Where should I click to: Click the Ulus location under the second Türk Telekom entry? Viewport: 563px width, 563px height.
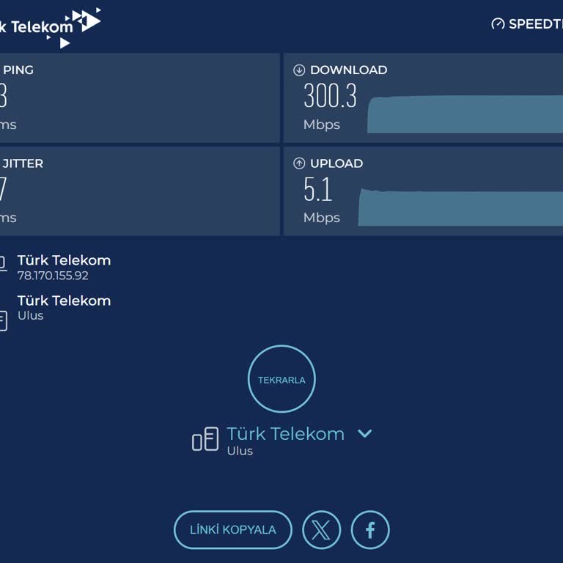(x=31, y=316)
